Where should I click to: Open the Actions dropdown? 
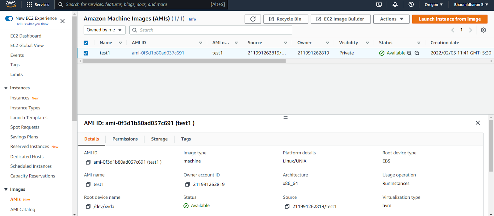point(391,19)
